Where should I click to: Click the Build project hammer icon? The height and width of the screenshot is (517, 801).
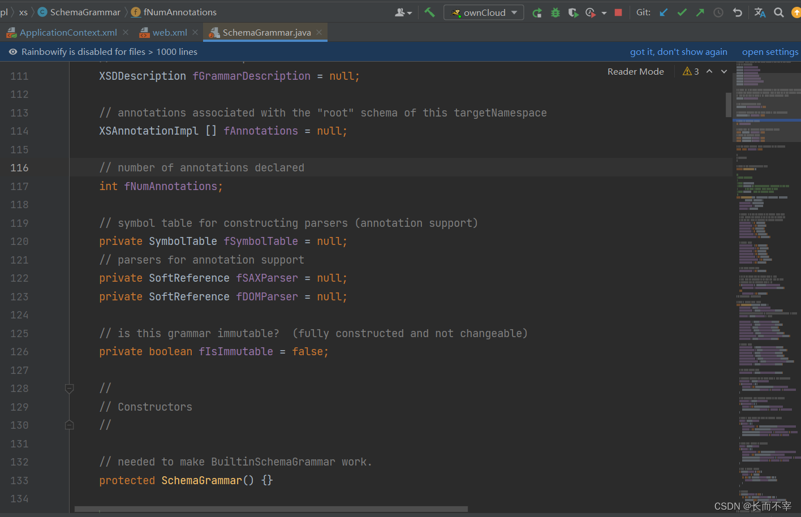[x=430, y=12]
